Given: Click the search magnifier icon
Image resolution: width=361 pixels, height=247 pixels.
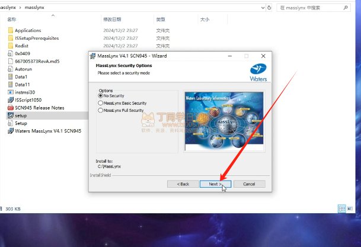Looking at the screenshot, I should (346, 8).
